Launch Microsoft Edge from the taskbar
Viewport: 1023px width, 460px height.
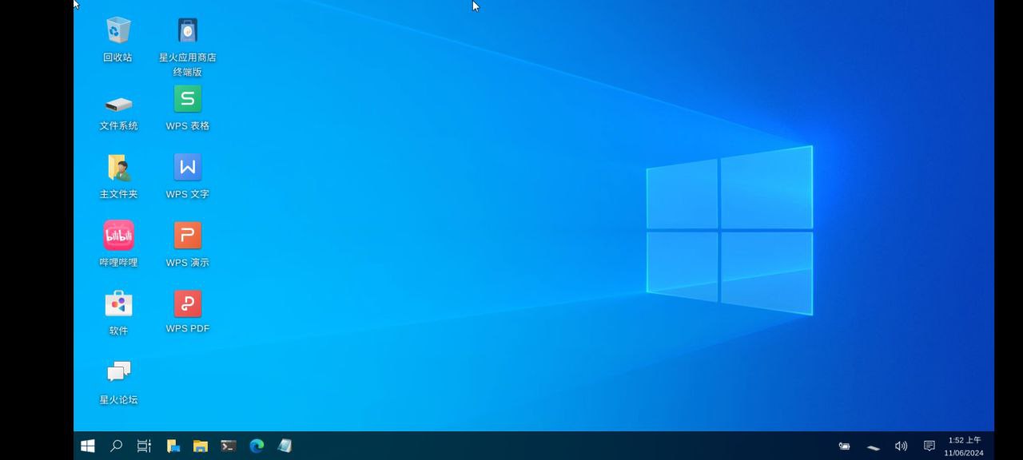pos(257,446)
